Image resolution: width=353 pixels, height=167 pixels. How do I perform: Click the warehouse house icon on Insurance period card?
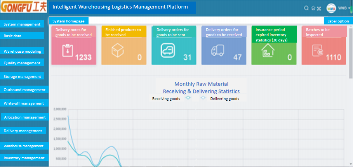tap(268, 50)
